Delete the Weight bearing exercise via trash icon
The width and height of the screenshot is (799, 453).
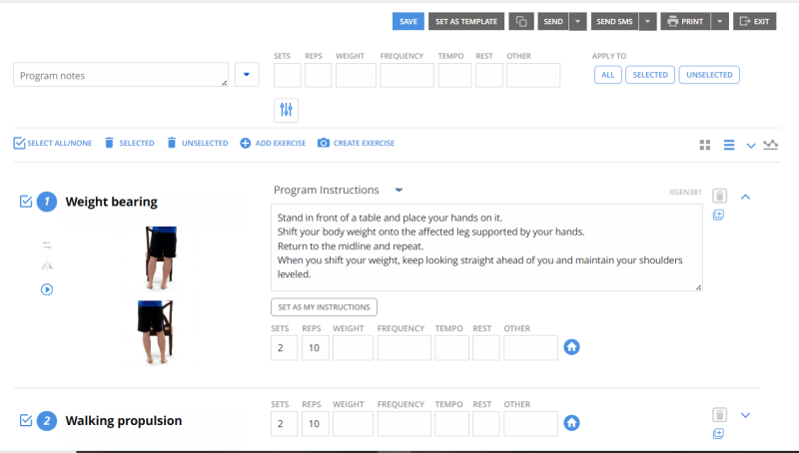pos(719,196)
